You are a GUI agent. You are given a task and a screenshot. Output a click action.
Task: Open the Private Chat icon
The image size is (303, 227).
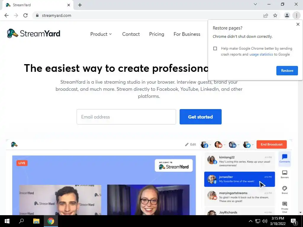coord(285,207)
